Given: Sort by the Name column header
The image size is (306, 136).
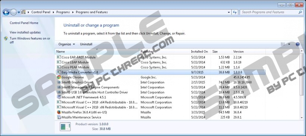Looking at the screenshot, I should pyautogui.click(x=97, y=52).
